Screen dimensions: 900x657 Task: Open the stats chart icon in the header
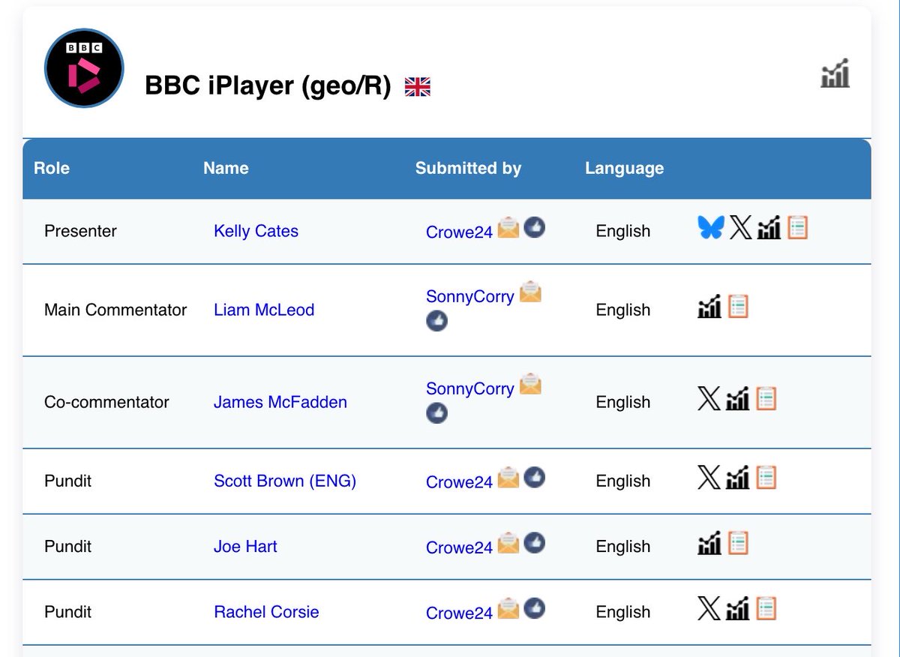(835, 73)
